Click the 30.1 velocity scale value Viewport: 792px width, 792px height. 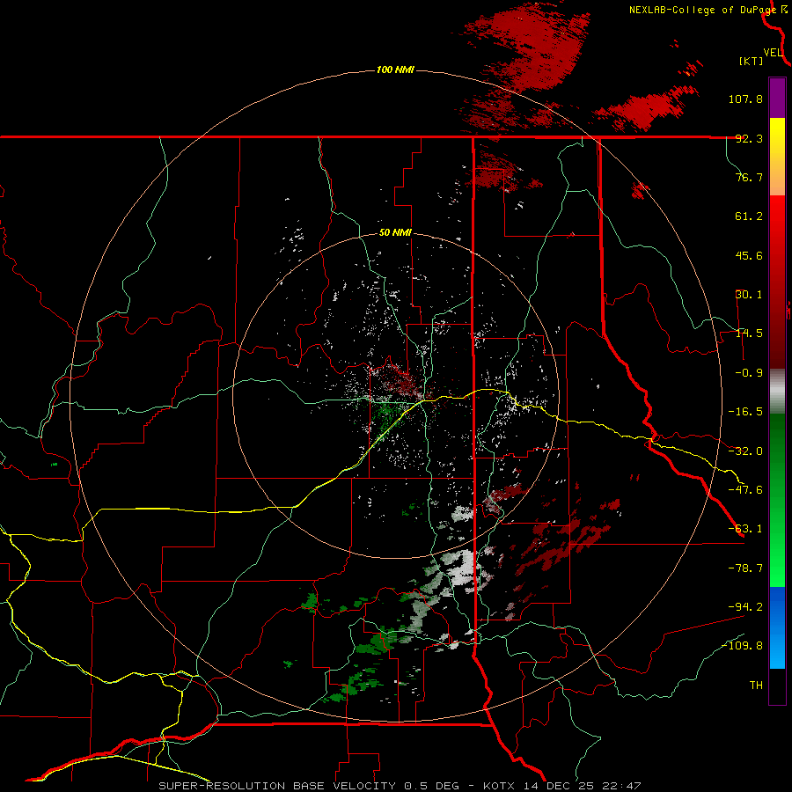click(x=749, y=295)
